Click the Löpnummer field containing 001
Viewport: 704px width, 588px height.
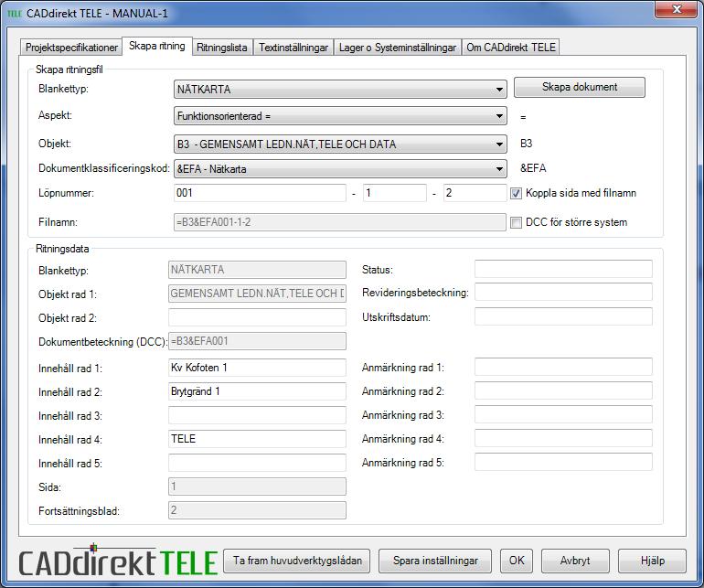260,193
